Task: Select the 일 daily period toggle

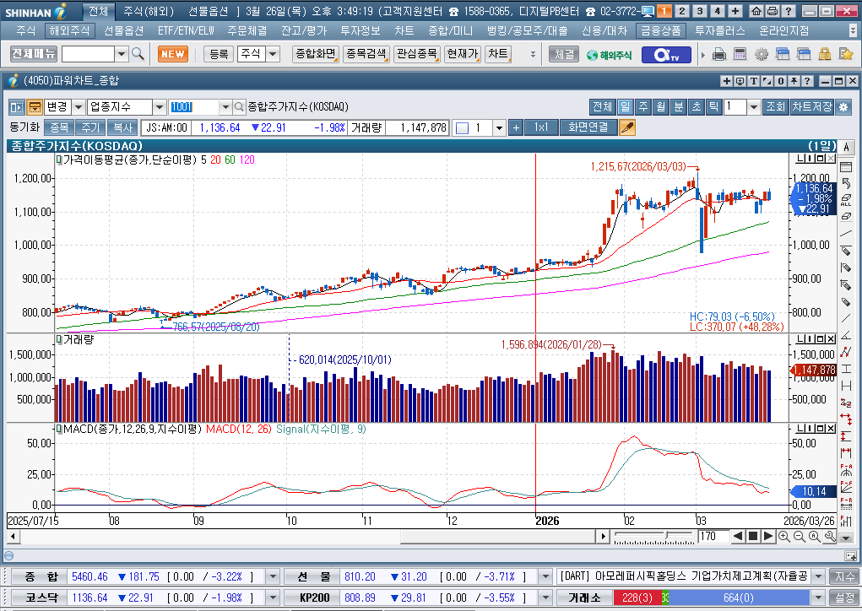Action: tap(625, 106)
